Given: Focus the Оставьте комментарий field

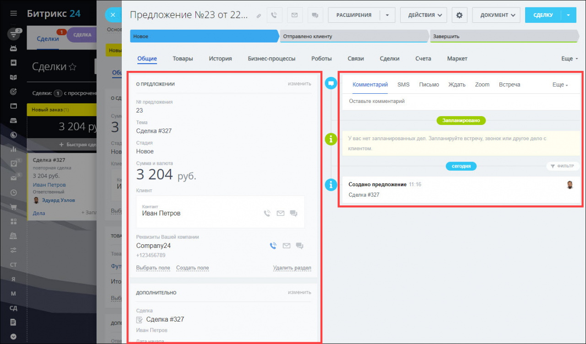Looking at the screenshot, I should [x=461, y=101].
